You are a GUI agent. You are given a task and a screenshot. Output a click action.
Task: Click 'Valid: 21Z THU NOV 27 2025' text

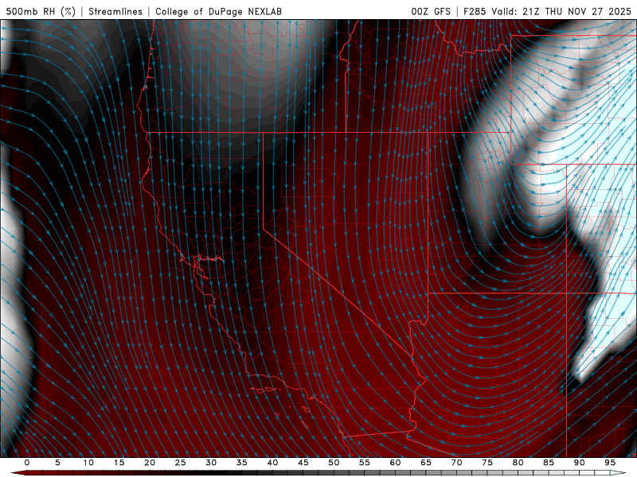561,11
